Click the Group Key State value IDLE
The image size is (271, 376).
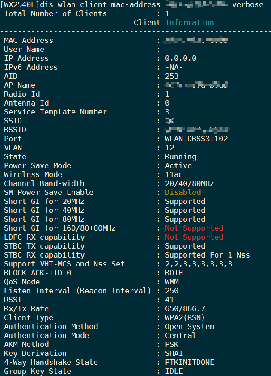click(174, 371)
